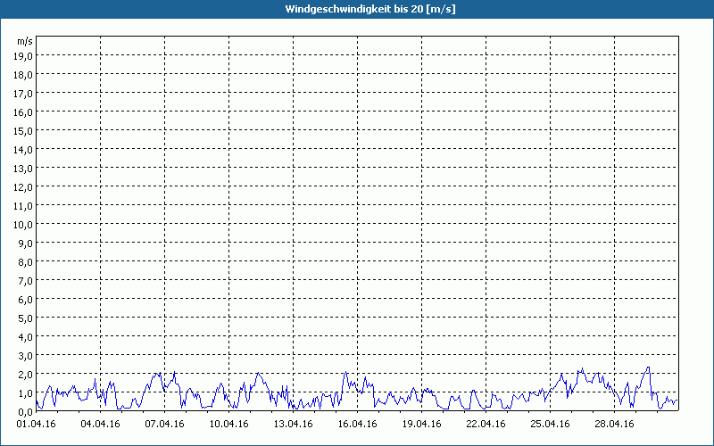Screen dimensions: 714x446
Task: Click the 2,0 y-axis label
Action: pos(25,375)
